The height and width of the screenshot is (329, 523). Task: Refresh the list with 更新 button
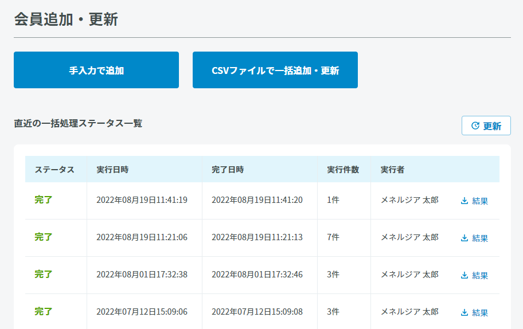pos(486,126)
